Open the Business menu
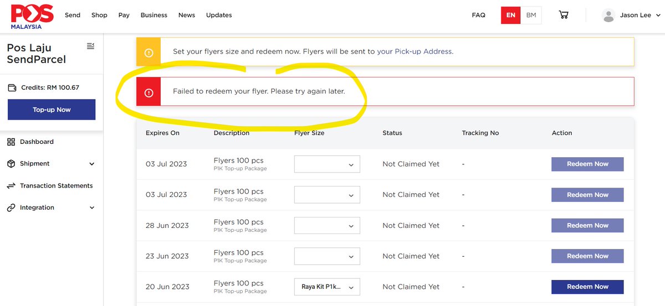Screen dimensions: 665x306 (154, 15)
